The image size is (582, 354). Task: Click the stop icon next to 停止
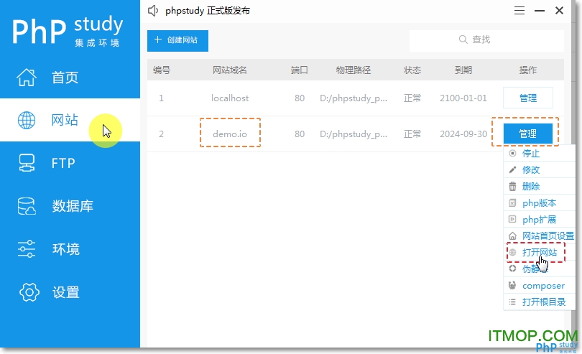[512, 153]
